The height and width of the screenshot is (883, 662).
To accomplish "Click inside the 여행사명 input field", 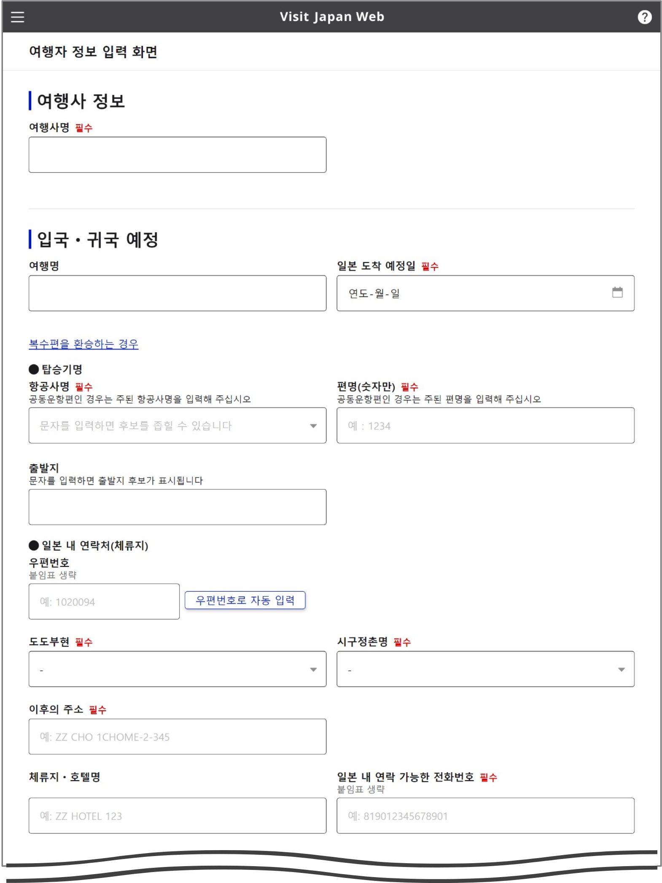I will pyautogui.click(x=177, y=154).
